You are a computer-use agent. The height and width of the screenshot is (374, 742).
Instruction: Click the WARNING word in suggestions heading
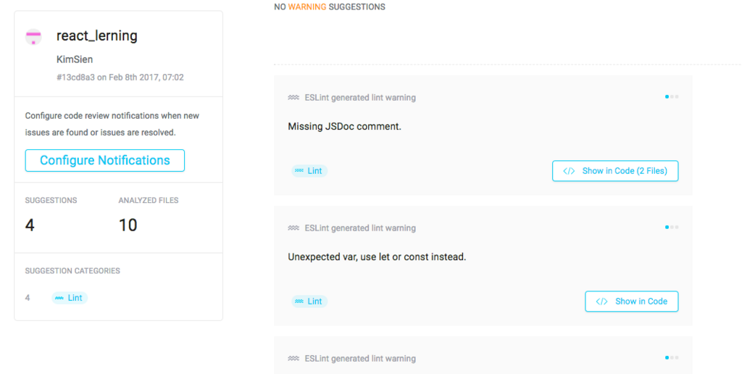pos(307,7)
